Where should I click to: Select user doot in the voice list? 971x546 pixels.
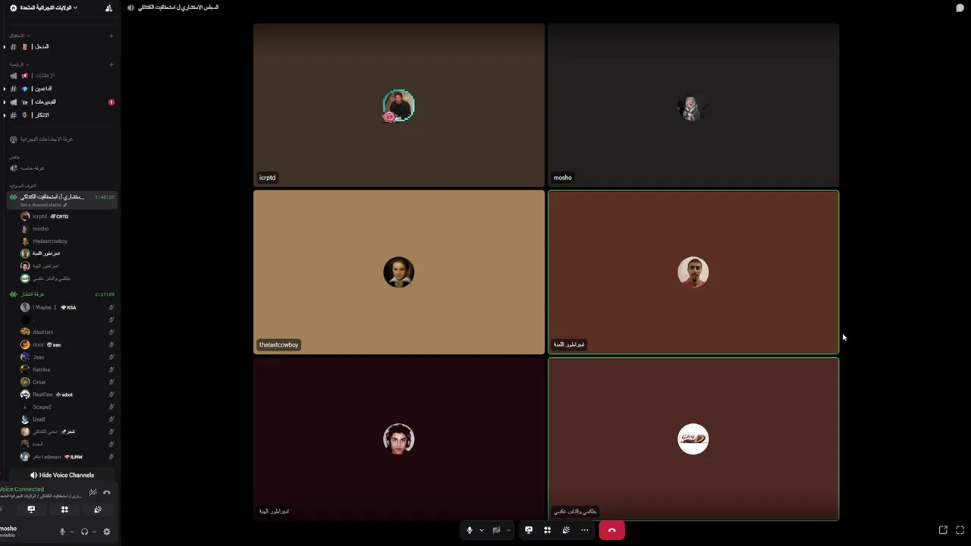pyautogui.click(x=67, y=344)
